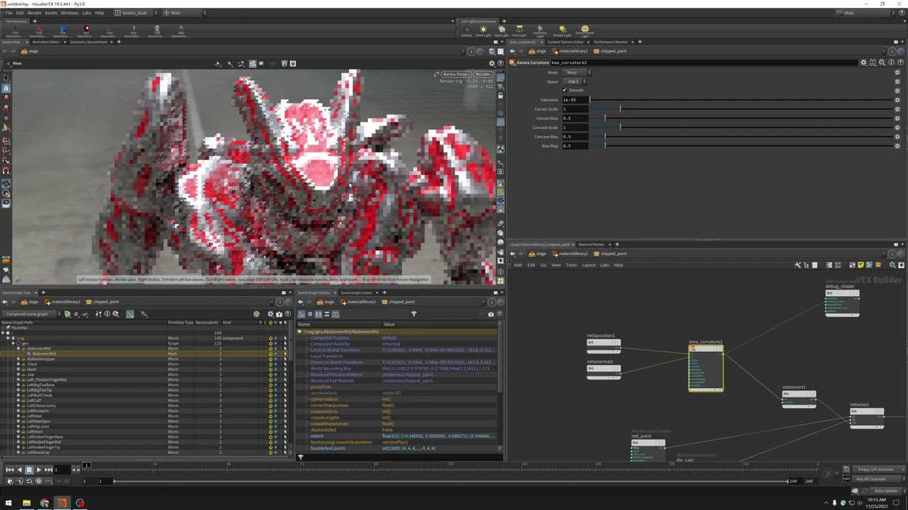Screen dimensions: 908x510
Task: Click the Scene Graph Details filter icon
Action: (414, 314)
